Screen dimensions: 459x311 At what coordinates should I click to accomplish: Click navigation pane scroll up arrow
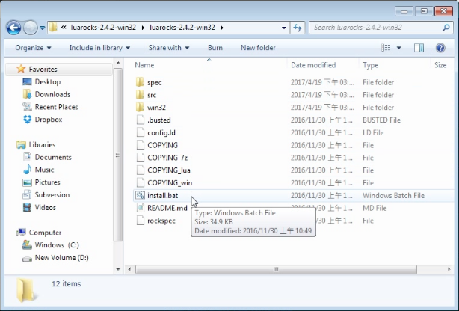point(118,63)
